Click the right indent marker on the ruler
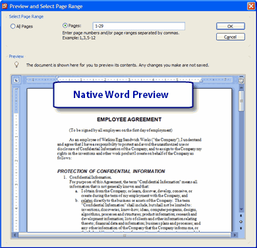The image size is (257, 248). click(201, 80)
